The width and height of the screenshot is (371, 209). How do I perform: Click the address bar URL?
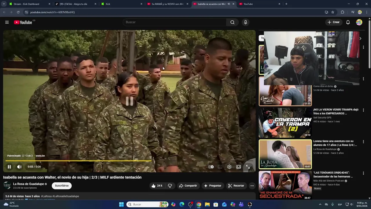[52, 12]
